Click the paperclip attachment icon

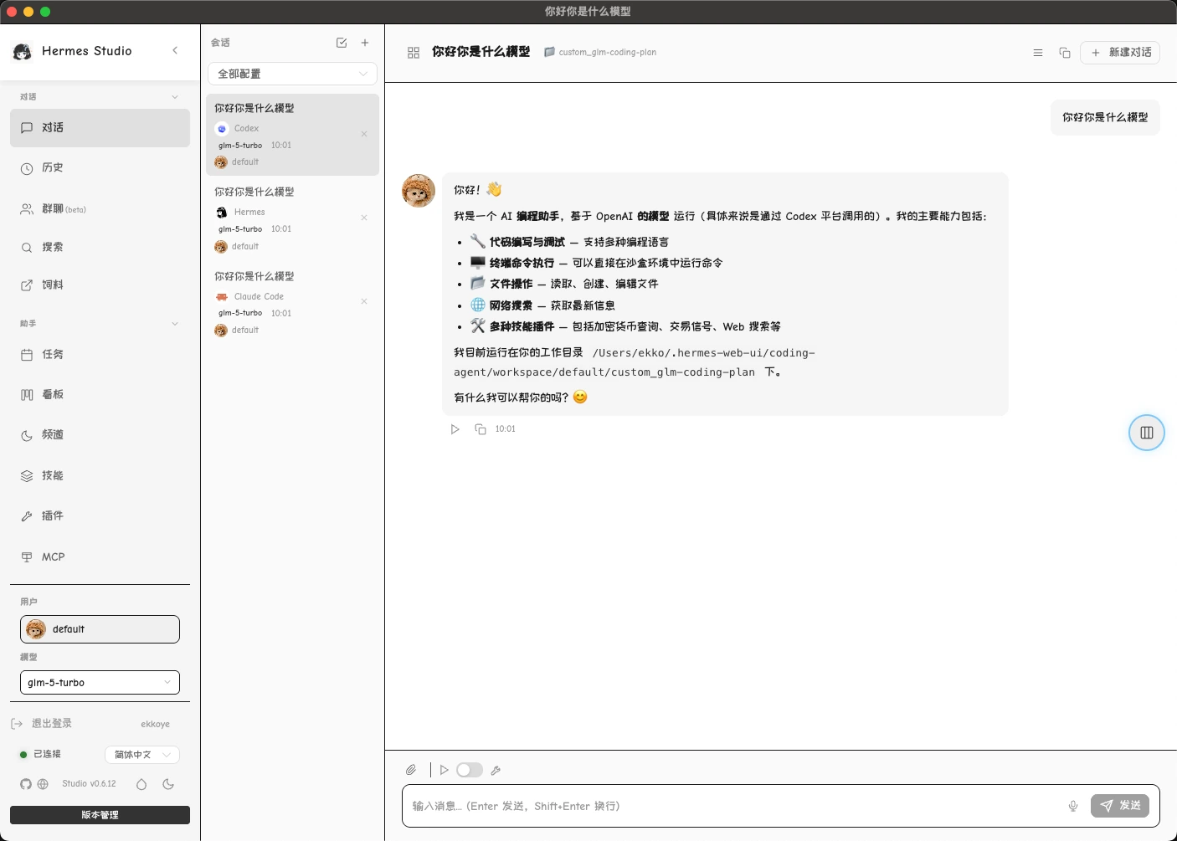(x=411, y=770)
